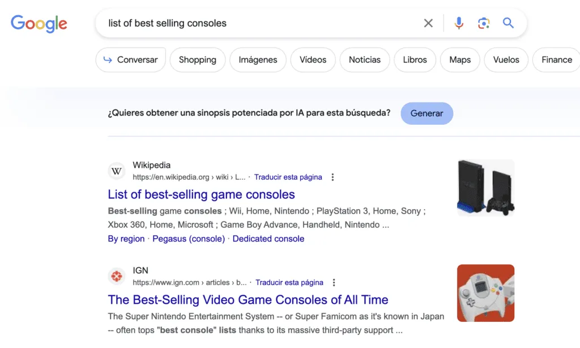Open more options for IGN result
This screenshot has width=580, height=348.
tap(334, 282)
